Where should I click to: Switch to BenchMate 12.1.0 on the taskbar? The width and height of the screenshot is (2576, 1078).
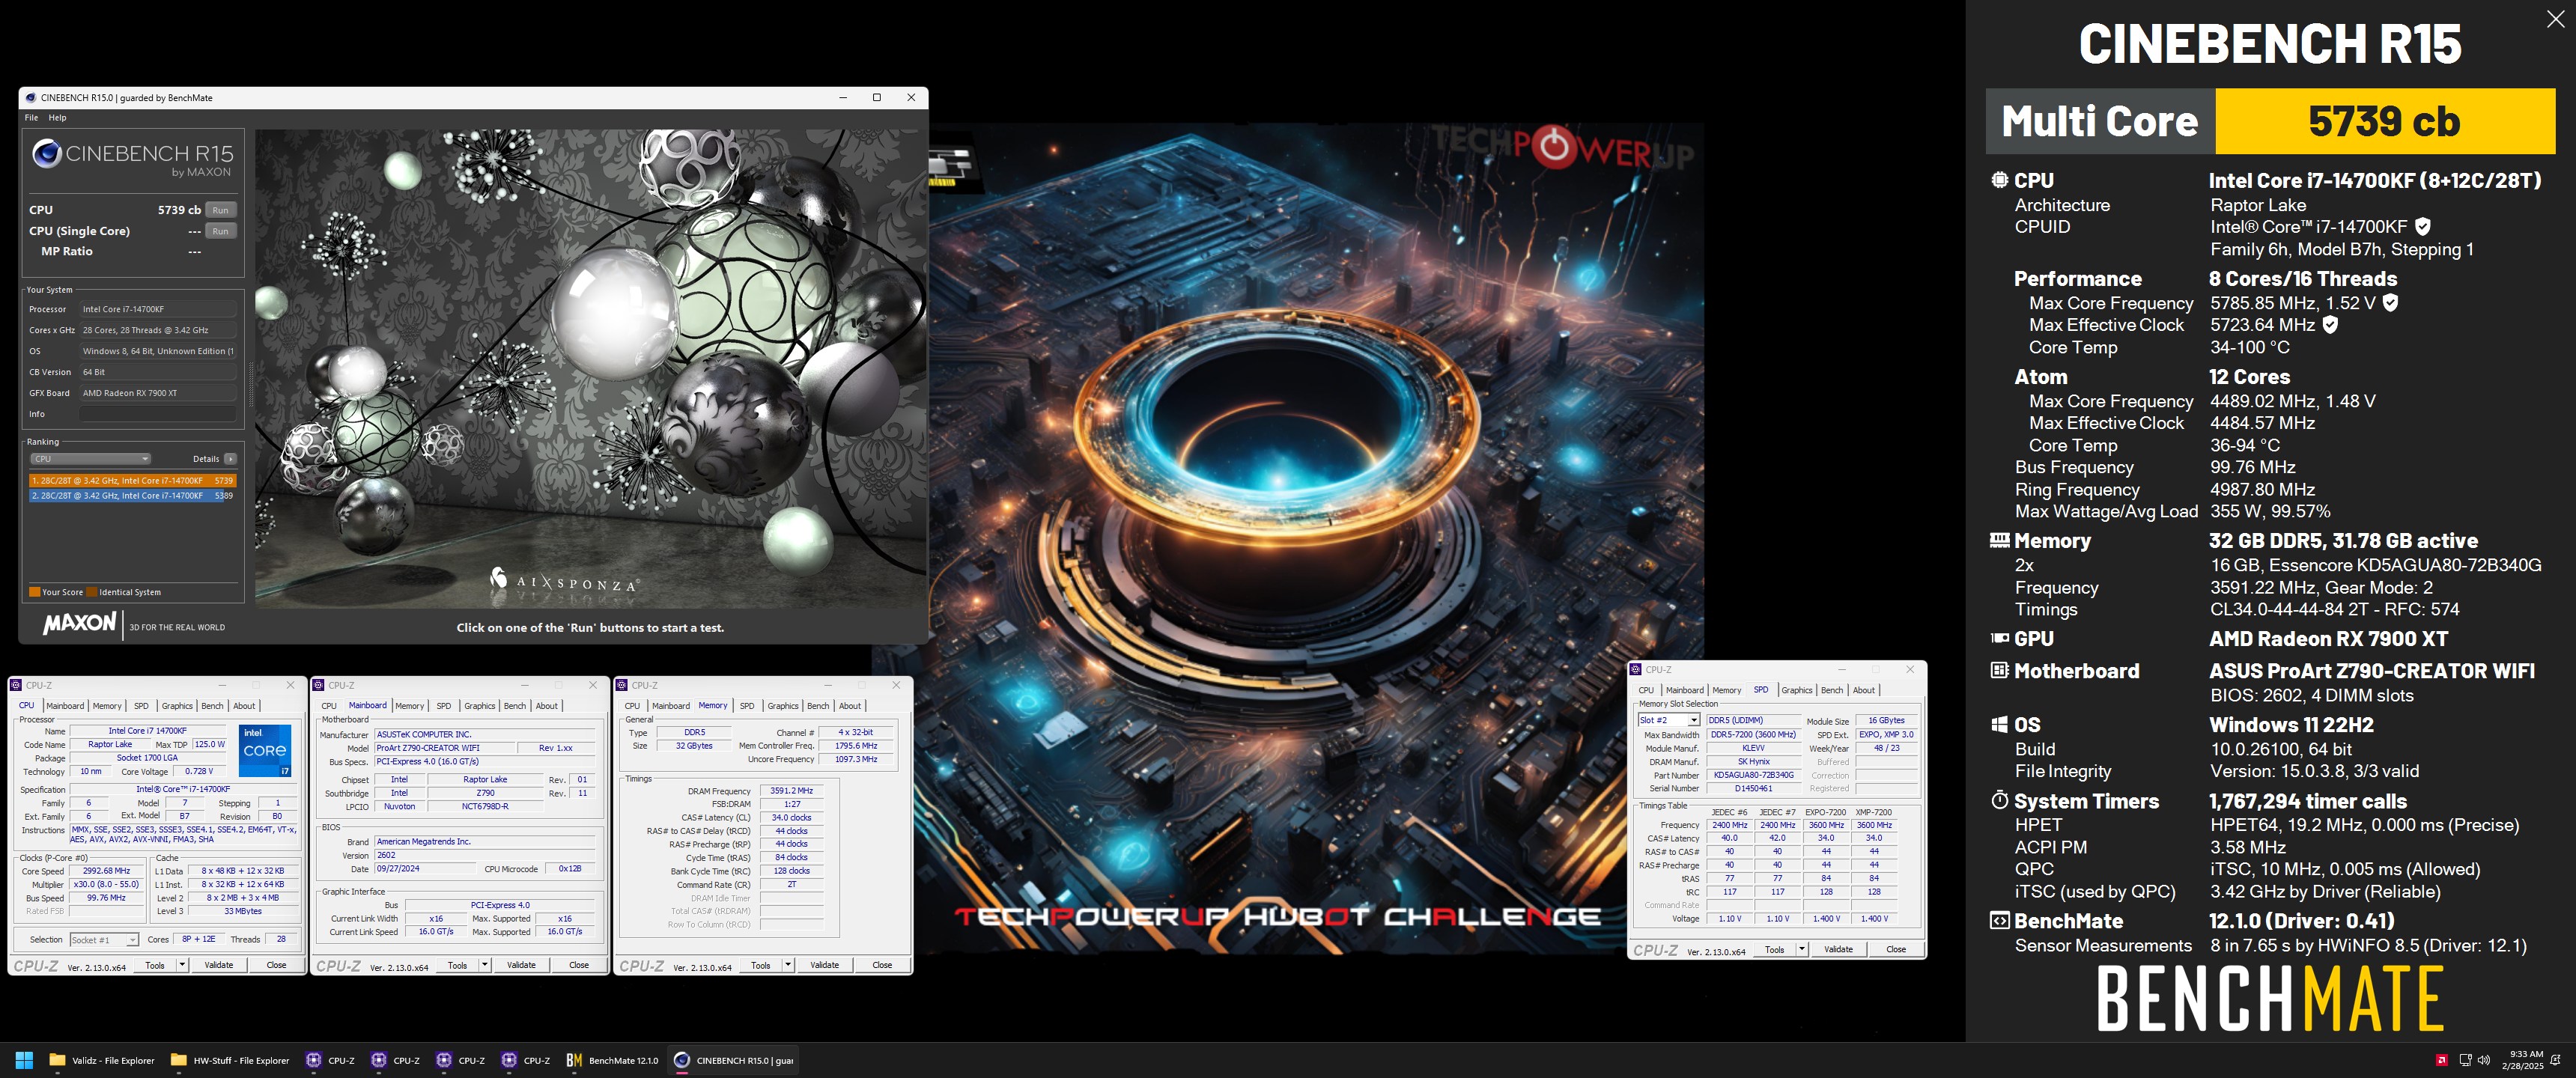[x=612, y=1060]
